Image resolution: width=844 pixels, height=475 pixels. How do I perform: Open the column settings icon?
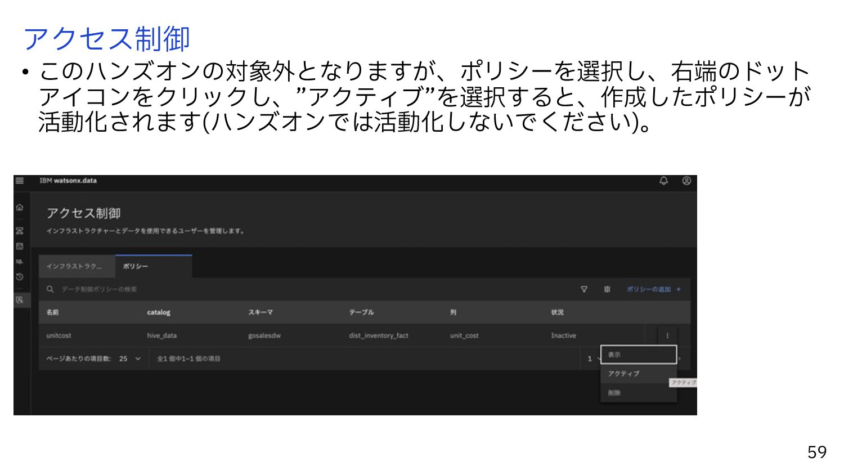click(607, 289)
